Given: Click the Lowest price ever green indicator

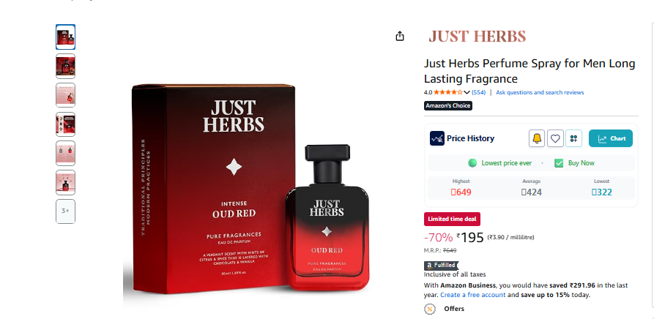Looking at the screenshot, I should [x=472, y=163].
